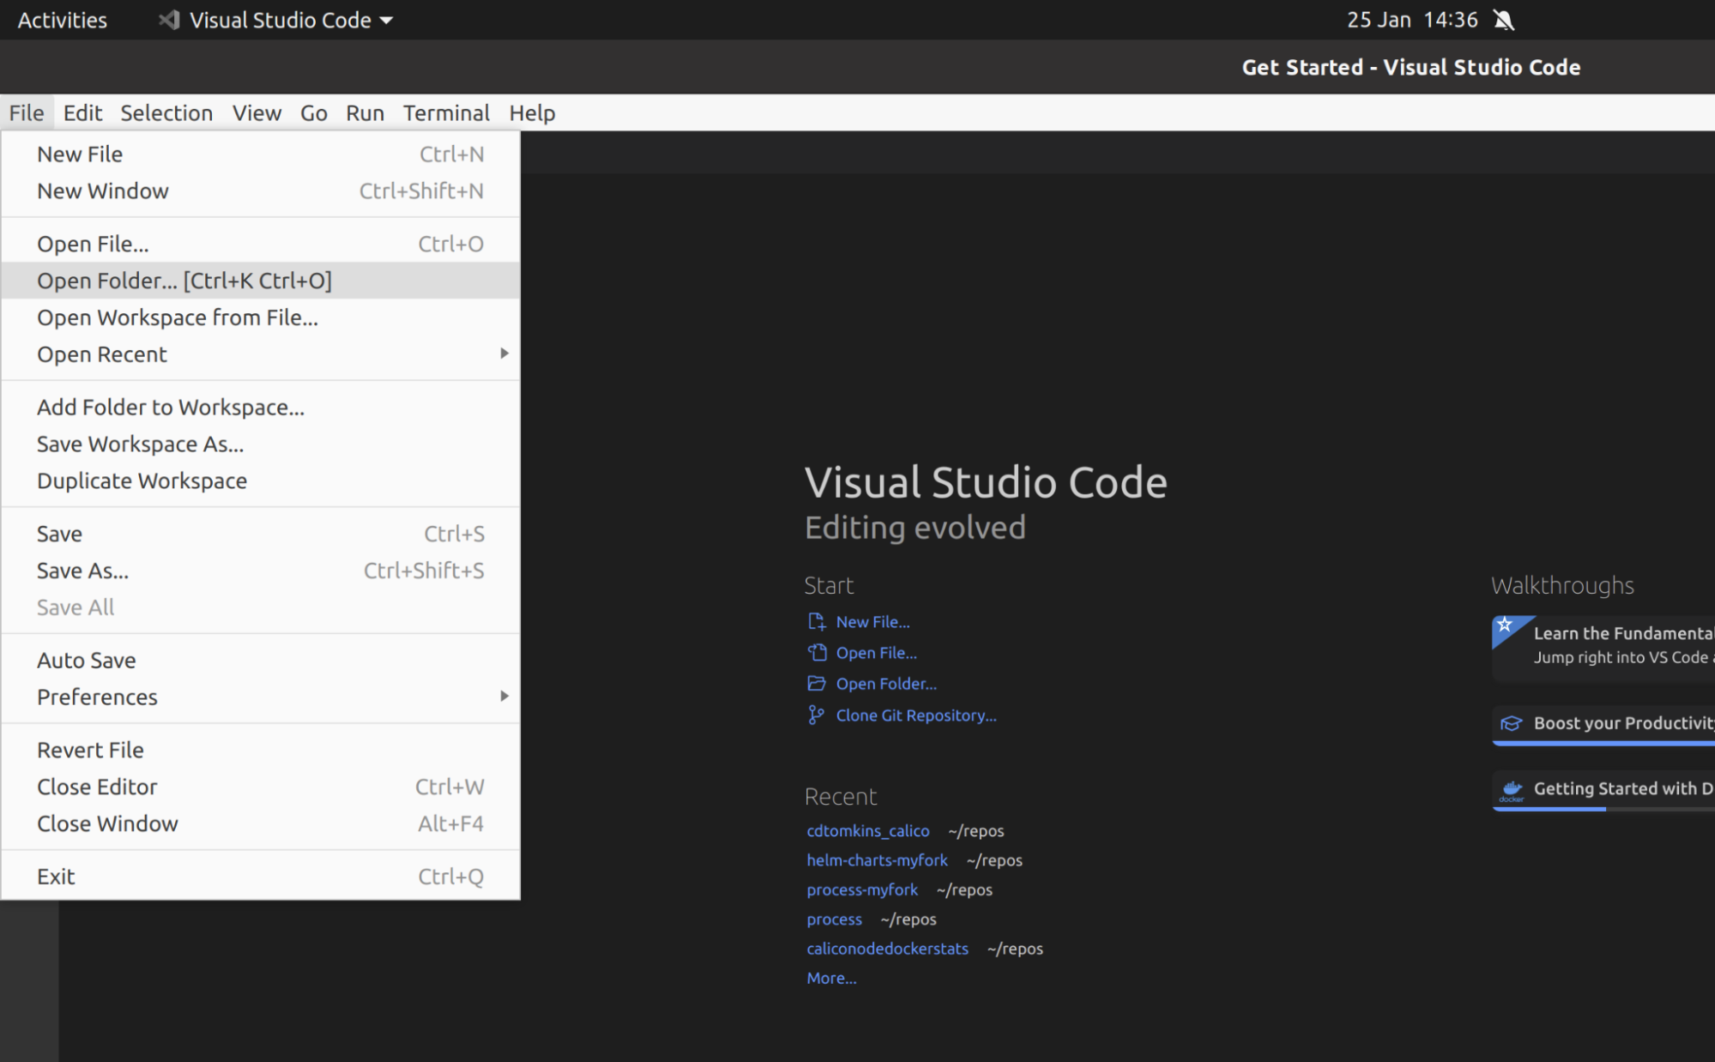Screen dimensions: 1715x1062
Task: Select Revert File
Action: (x=260, y=751)
